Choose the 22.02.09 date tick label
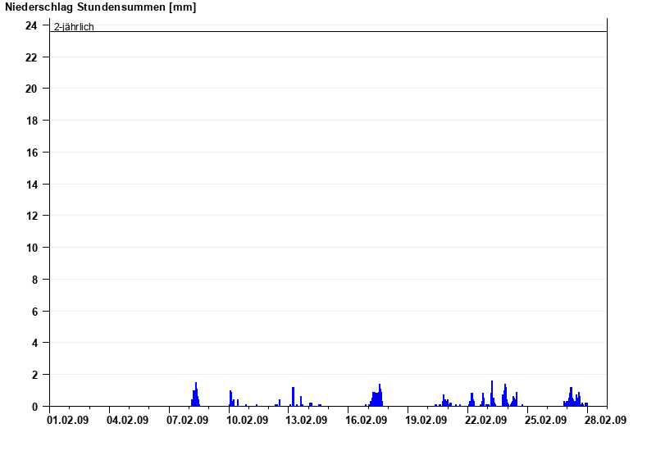The height and width of the screenshot is (451, 656). tap(486, 420)
